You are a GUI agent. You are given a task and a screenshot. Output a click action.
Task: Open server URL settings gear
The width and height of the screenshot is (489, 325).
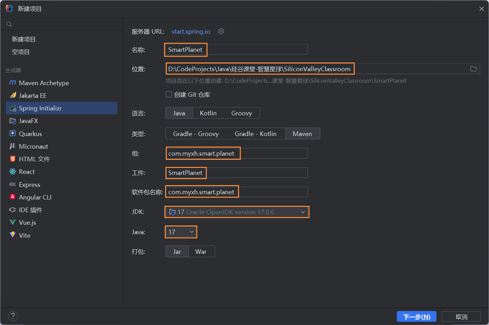click(221, 31)
